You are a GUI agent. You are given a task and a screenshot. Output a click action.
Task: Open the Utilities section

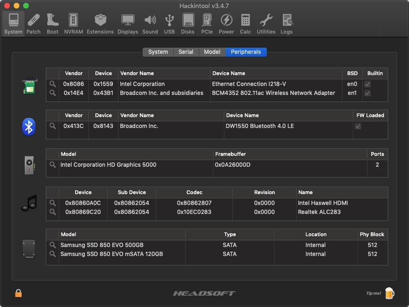point(266,24)
